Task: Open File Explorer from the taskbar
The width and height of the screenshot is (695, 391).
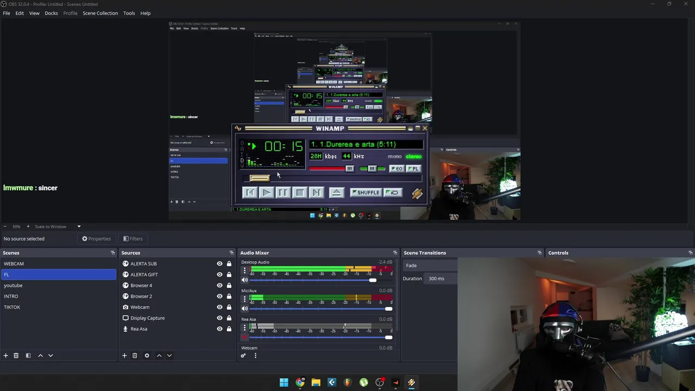Action: point(316,382)
